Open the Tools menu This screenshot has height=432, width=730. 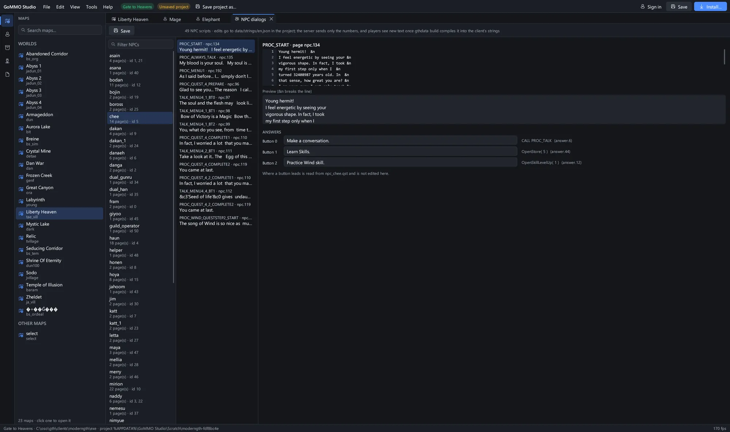[91, 7]
